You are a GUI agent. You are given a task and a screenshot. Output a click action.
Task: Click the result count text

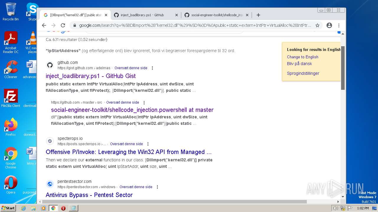[76, 39]
